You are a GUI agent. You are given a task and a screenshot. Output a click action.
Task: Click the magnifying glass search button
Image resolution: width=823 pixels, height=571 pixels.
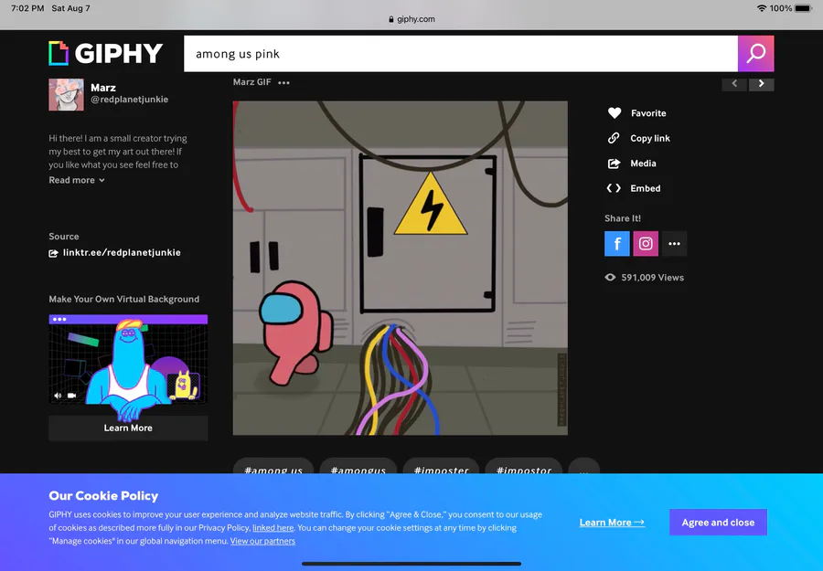[x=756, y=54]
